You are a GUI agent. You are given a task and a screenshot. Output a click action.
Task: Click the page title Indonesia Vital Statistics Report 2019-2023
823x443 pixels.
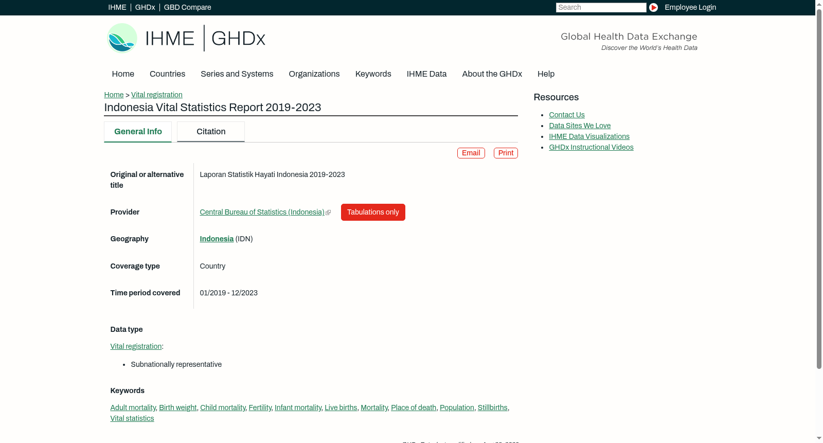click(212, 108)
